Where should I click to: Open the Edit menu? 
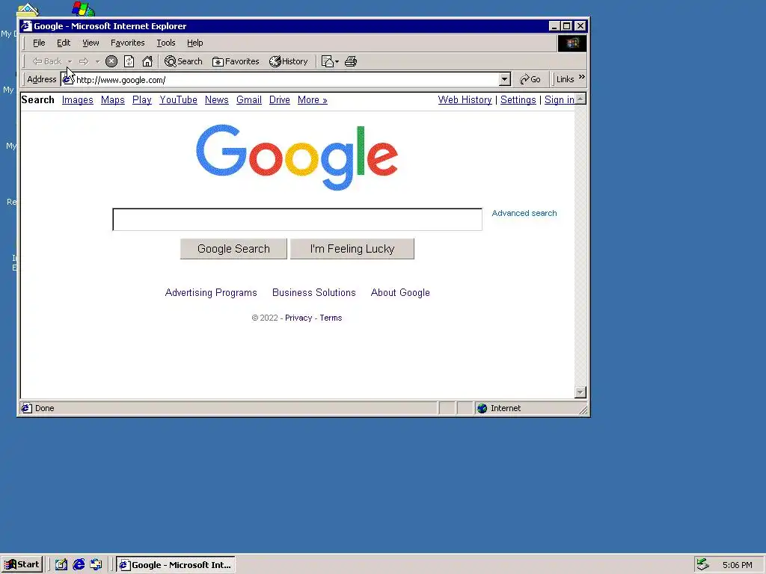tap(64, 43)
